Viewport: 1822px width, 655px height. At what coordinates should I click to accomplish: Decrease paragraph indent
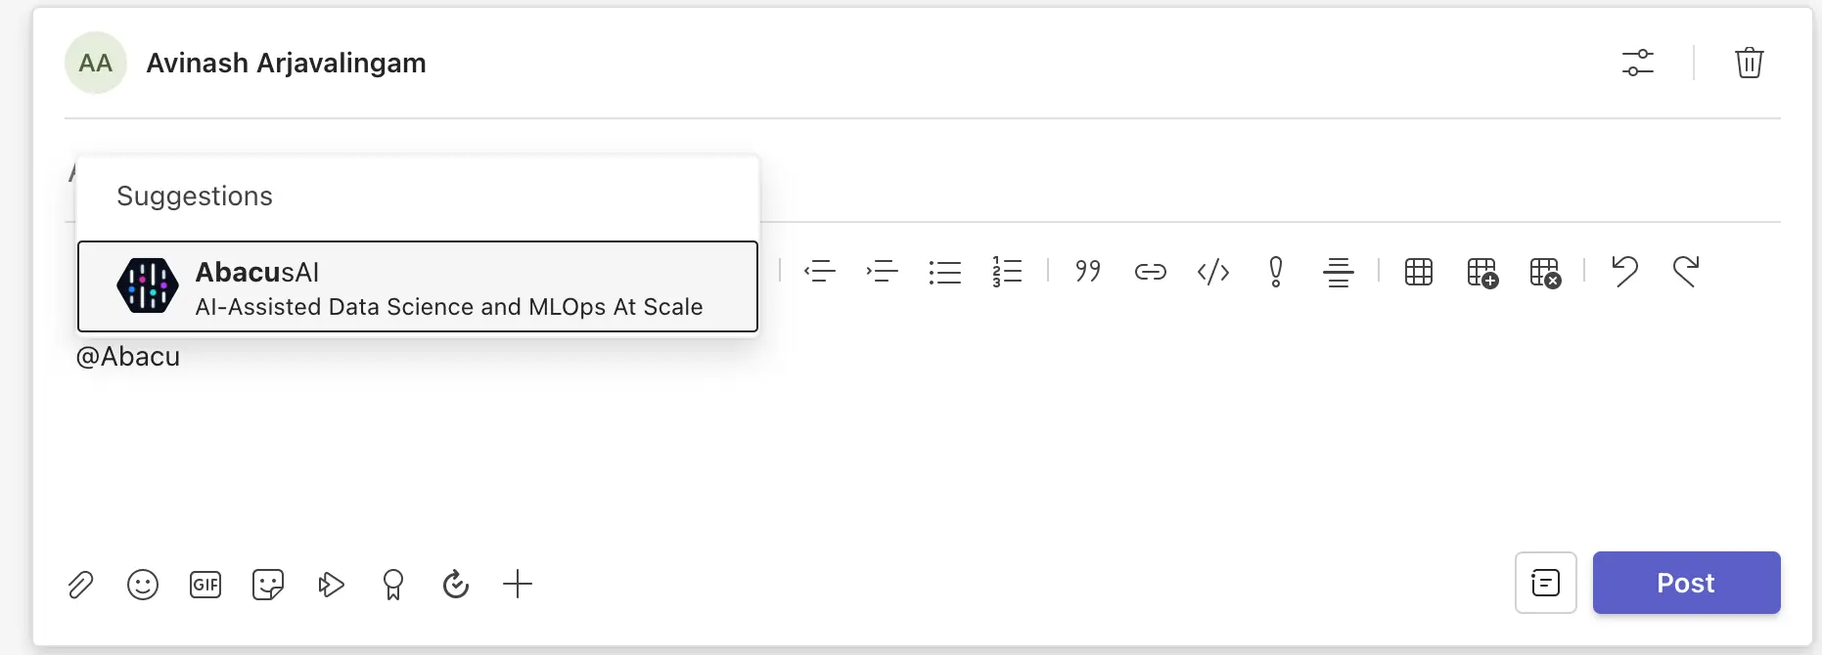[820, 271]
